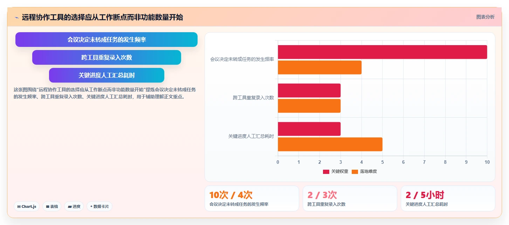Click the 10次 / 4次 data card value

[231, 195]
